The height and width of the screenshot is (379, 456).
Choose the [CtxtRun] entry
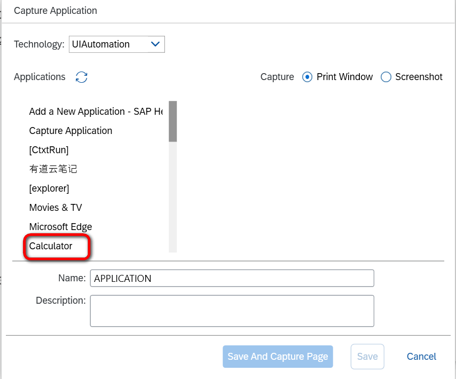[x=49, y=150]
